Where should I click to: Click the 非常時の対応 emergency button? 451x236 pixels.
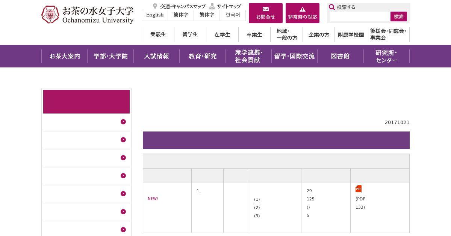[x=303, y=13]
